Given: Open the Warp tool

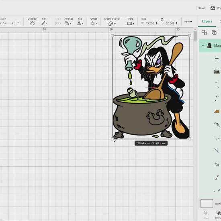Looking at the screenshot, I should pyautogui.click(x=129, y=24).
